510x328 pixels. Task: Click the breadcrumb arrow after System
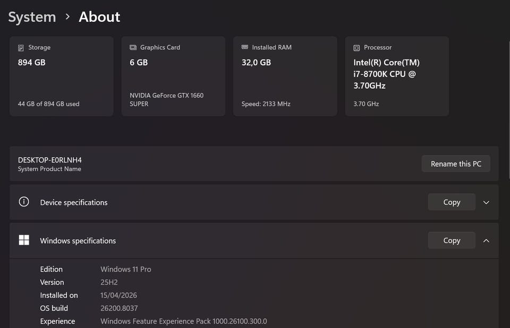click(67, 17)
